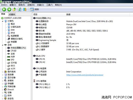133x100 pixels.
Task: Expand the 操作系统 tree node
Action: pyautogui.click(x=3, y=72)
